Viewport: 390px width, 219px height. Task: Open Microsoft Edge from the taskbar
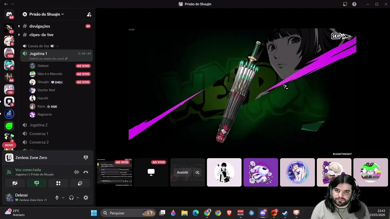tap(196, 213)
